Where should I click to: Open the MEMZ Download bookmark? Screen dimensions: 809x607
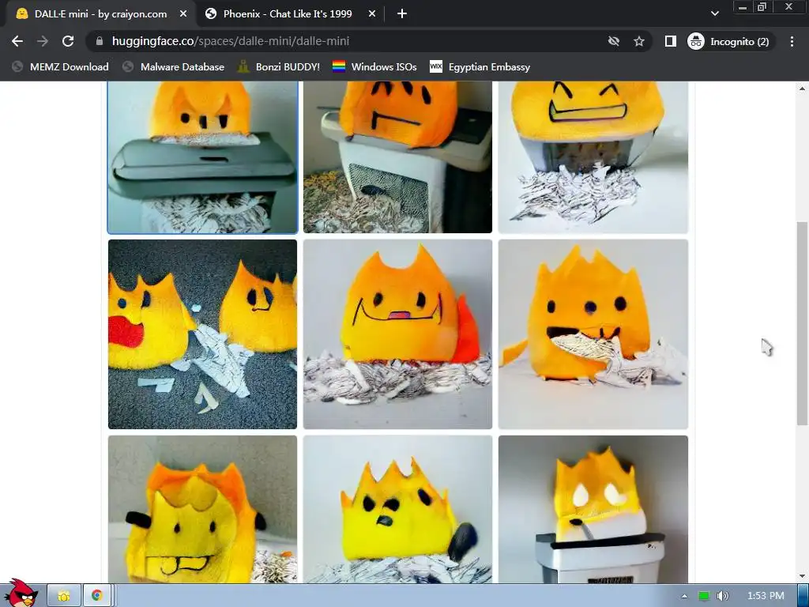pyautogui.click(x=61, y=66)
